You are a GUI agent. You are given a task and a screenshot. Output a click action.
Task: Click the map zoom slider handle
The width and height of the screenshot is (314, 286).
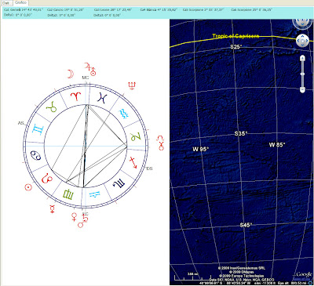point(302,74)
